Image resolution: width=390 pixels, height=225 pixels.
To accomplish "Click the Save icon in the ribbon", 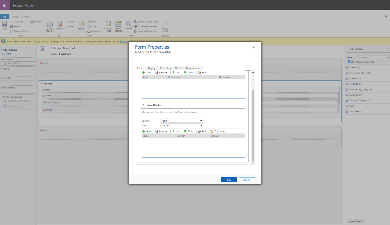I will 4,25.
